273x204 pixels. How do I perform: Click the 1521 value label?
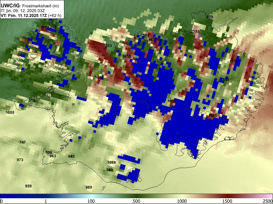pyautogui.click(x=213, y=115)
